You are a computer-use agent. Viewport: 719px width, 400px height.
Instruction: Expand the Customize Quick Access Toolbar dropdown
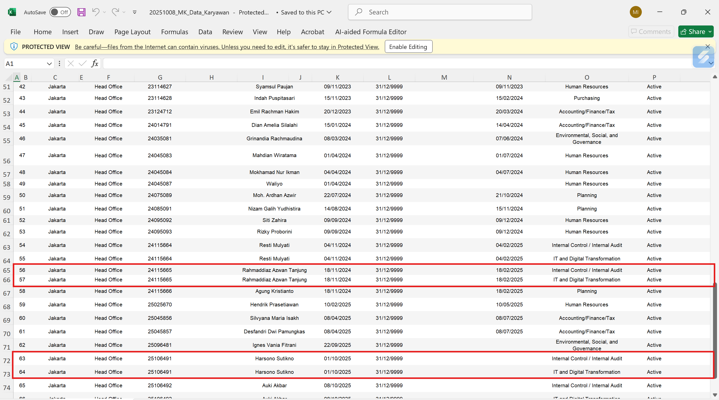tap(135, 12)
